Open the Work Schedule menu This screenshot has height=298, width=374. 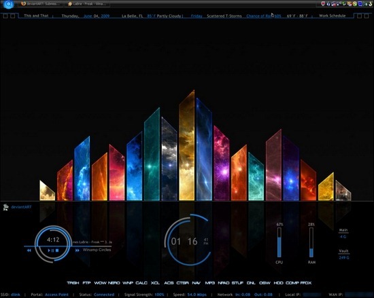click(333, 16)
